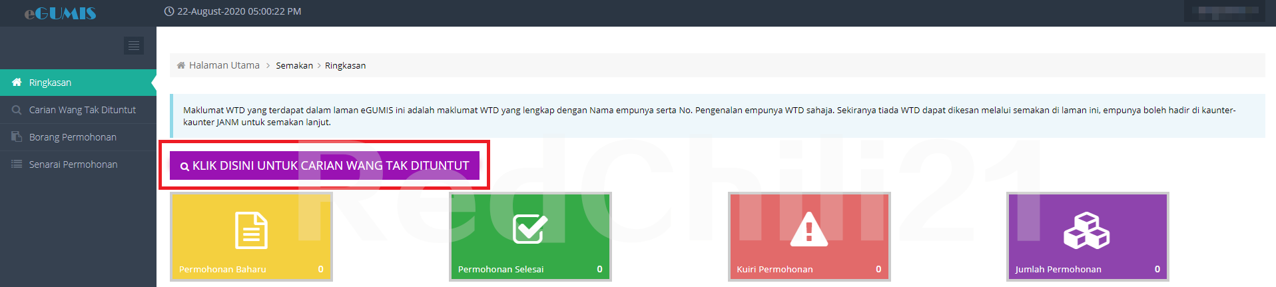Click the eGUMIS logo
The image size is (1276, 287).
click(x=61, y=13)
